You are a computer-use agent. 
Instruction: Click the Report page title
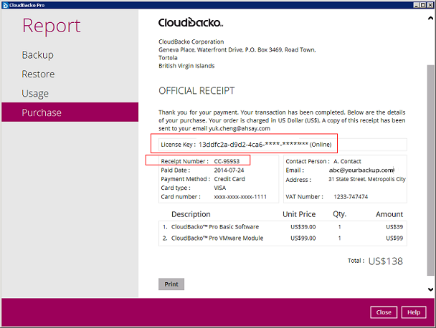[x=52, y=26]
